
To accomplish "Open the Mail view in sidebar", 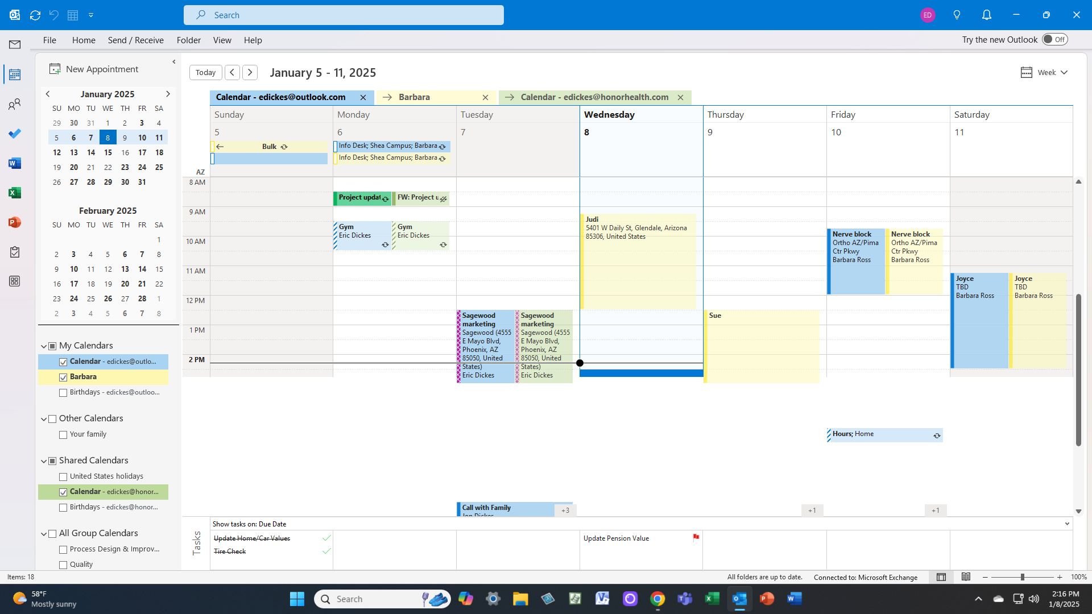I will pos(15,44).
